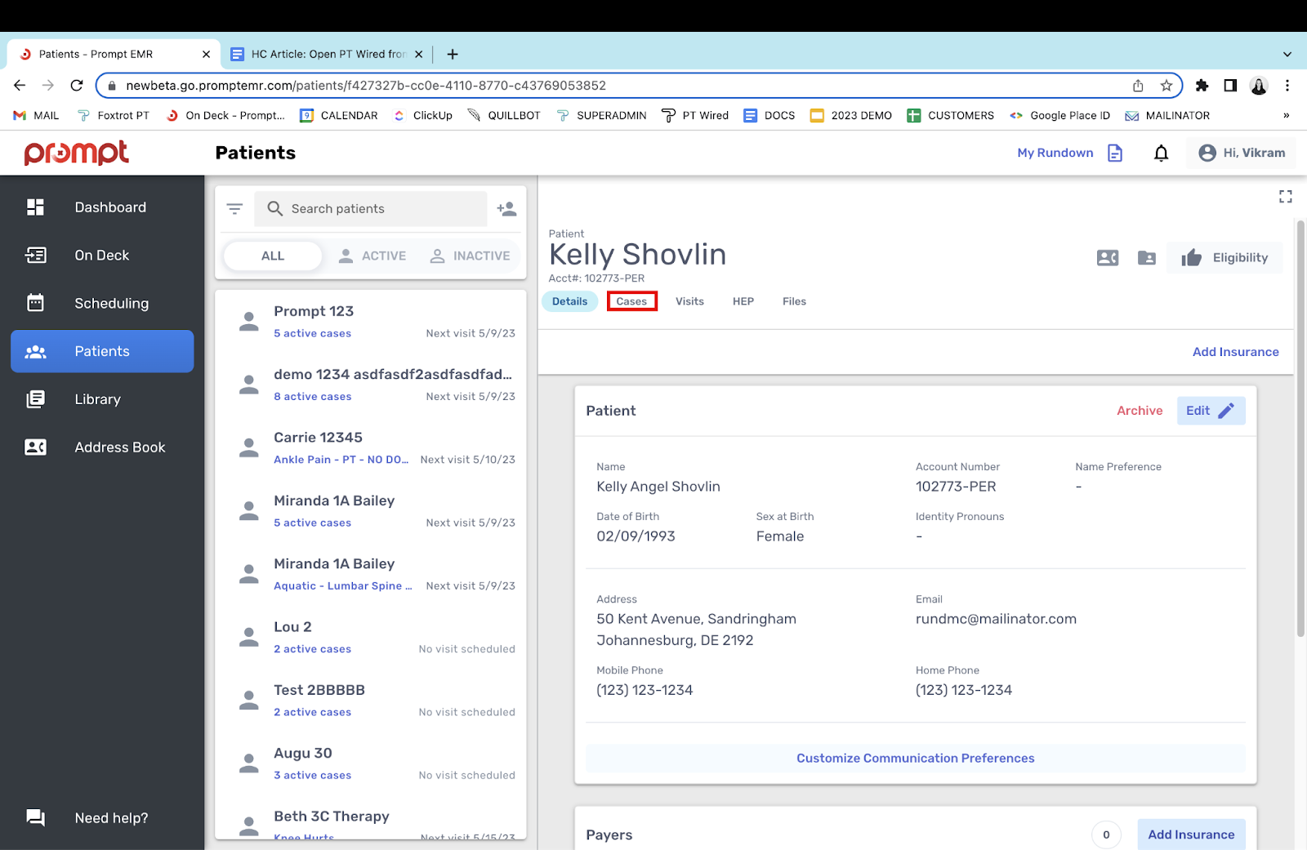
Task: Open the patient list filter icon
Action: (x=234, y=209)
